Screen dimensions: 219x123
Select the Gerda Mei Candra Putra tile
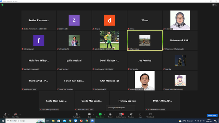(92, 101)
